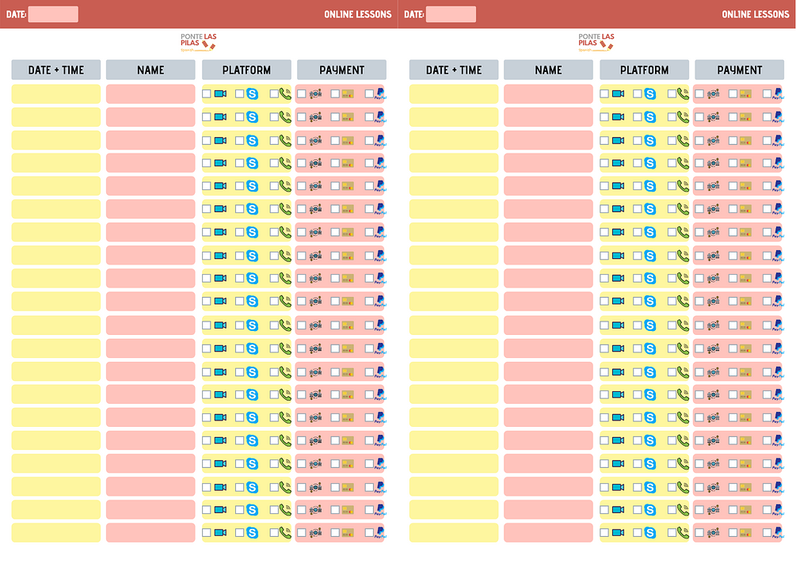Tick the phone call checkbox in the left page's first row
796x563 pixels.
(x=273, y=93)
